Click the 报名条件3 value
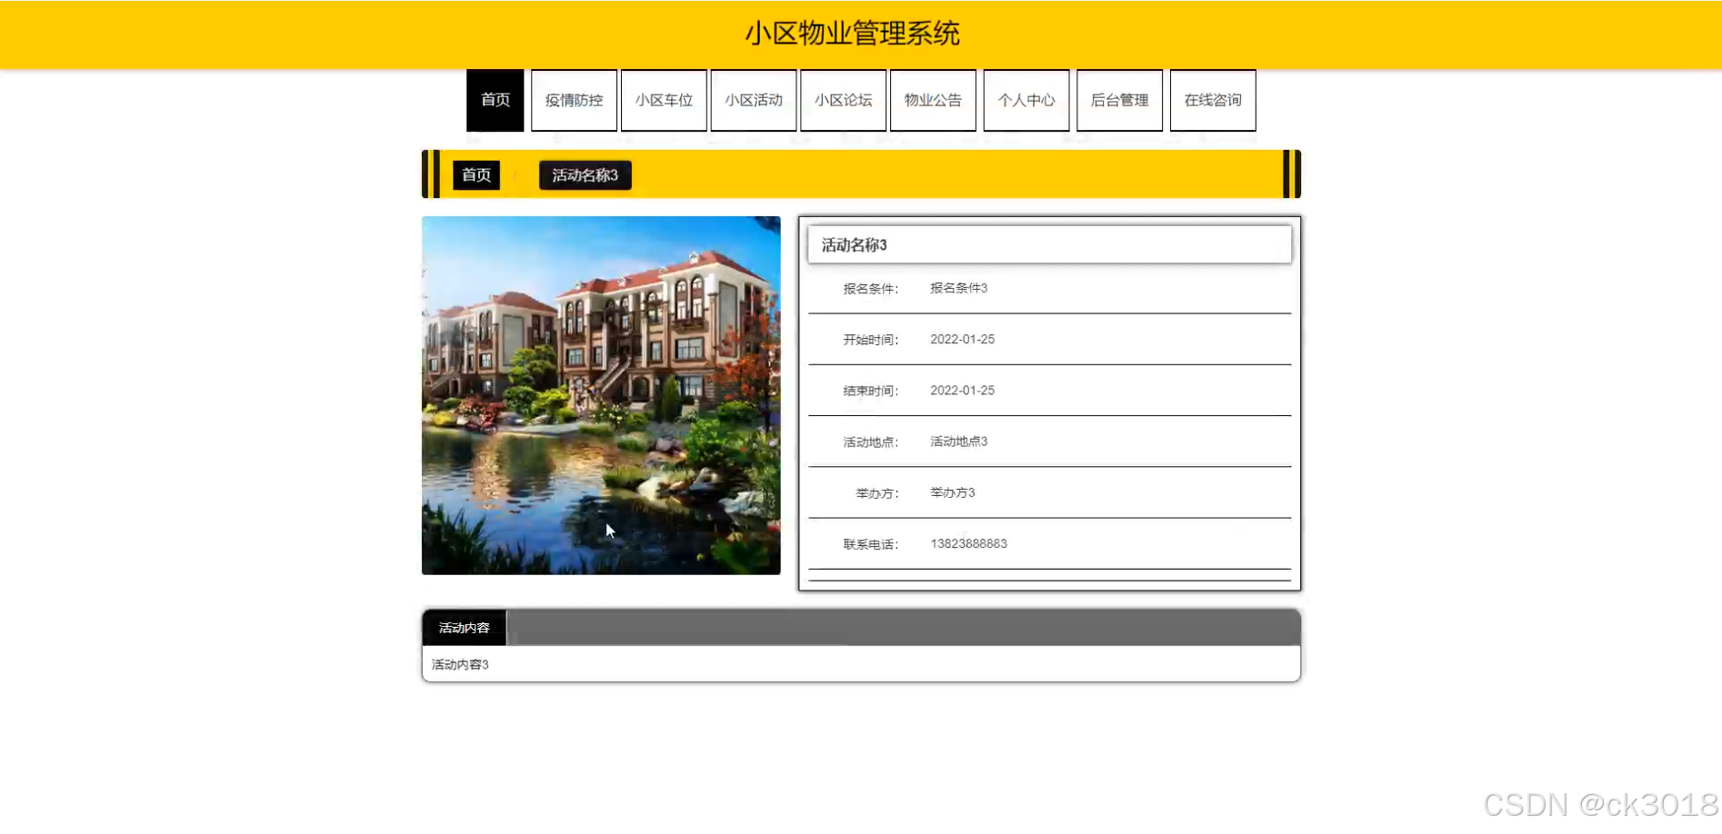This screenshot has width=1722, height=834. 958,288
